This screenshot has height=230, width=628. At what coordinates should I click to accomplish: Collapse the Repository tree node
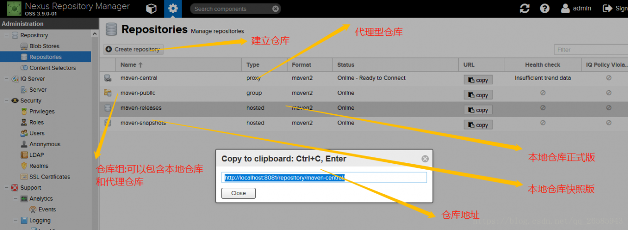coord(7,35)
